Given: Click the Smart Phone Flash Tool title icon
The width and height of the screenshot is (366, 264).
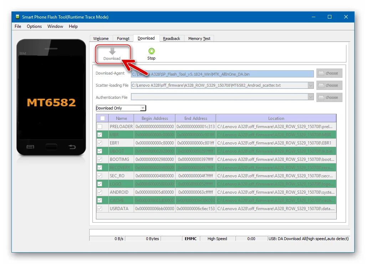Looking at the screenshot, I should pyautogui.click(x=17, y=17).
